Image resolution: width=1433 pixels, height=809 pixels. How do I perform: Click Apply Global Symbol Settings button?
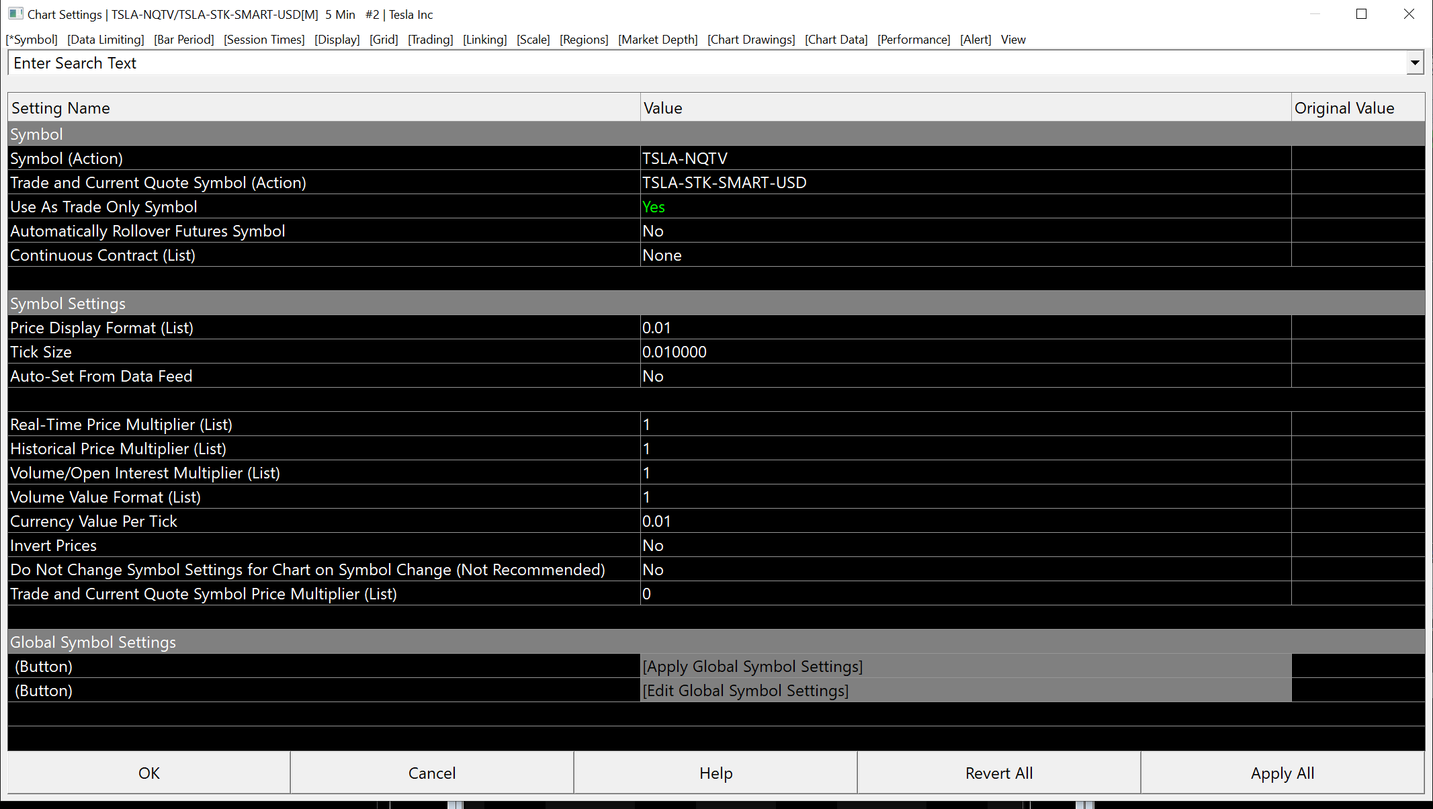(752, 667)
